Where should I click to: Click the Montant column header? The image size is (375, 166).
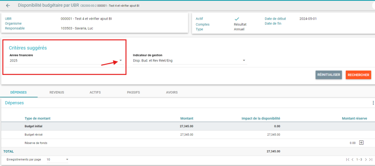[x=187, y=119]
